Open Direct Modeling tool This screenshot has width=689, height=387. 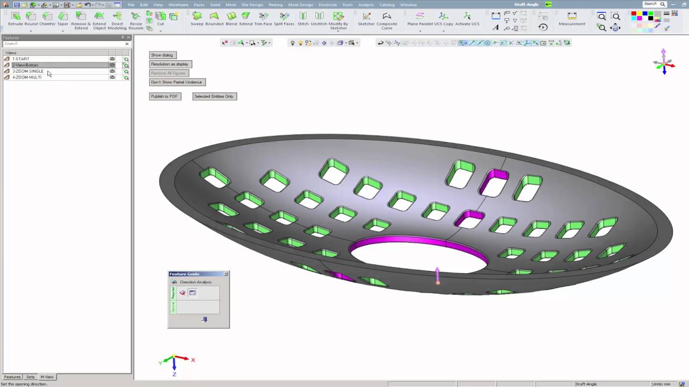pyautogui.click(x=117, y=20)
